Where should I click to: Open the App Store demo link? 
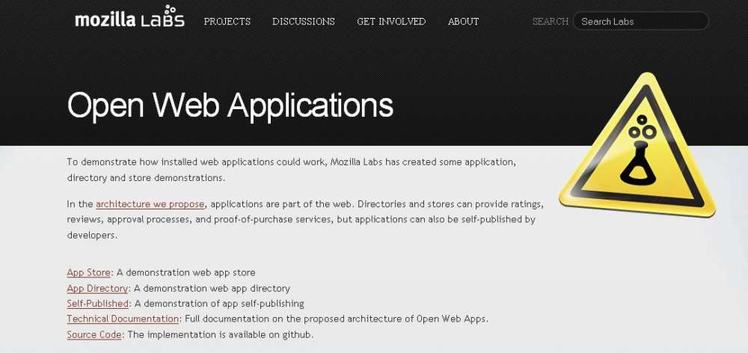tap(88, 273)
